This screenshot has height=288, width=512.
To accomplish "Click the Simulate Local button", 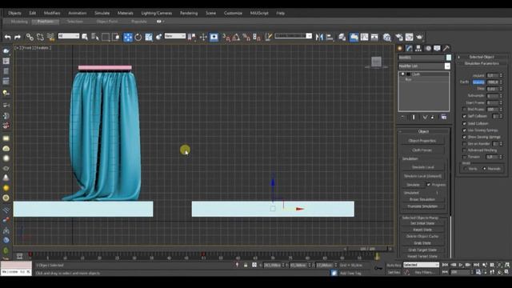I will coord(423,167).
